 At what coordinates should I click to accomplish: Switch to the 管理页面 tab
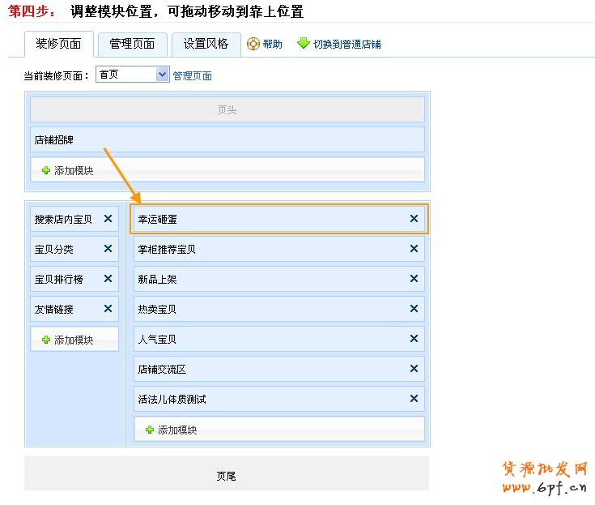pyautogui.click(x=132, y=44)
